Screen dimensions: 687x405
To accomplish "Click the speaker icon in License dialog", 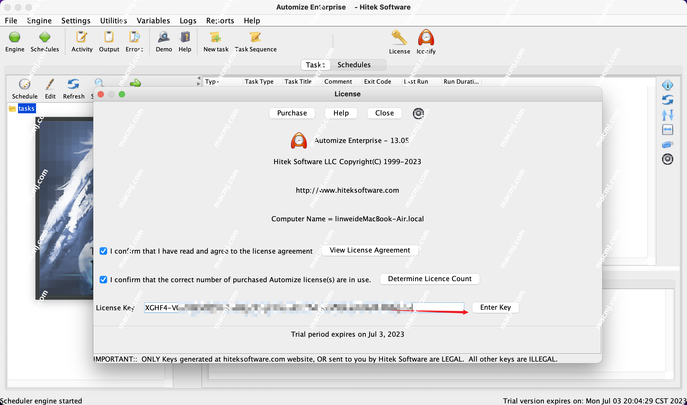I will pyautogui.click(x=418, y=113).
